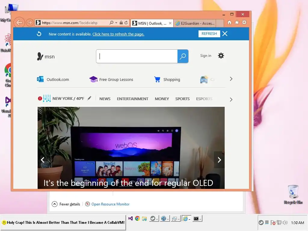This screenshot has width=308, height=231.
Task: Open a new blank tab
Action: (x=220, y=23)
